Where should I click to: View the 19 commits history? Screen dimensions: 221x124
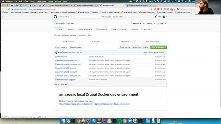[x=68, y=41]
